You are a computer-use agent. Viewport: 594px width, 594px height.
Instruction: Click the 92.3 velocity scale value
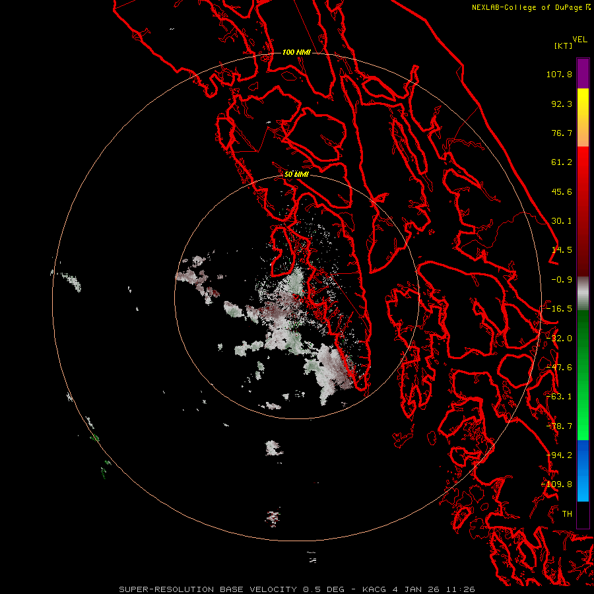coord(562,104)
